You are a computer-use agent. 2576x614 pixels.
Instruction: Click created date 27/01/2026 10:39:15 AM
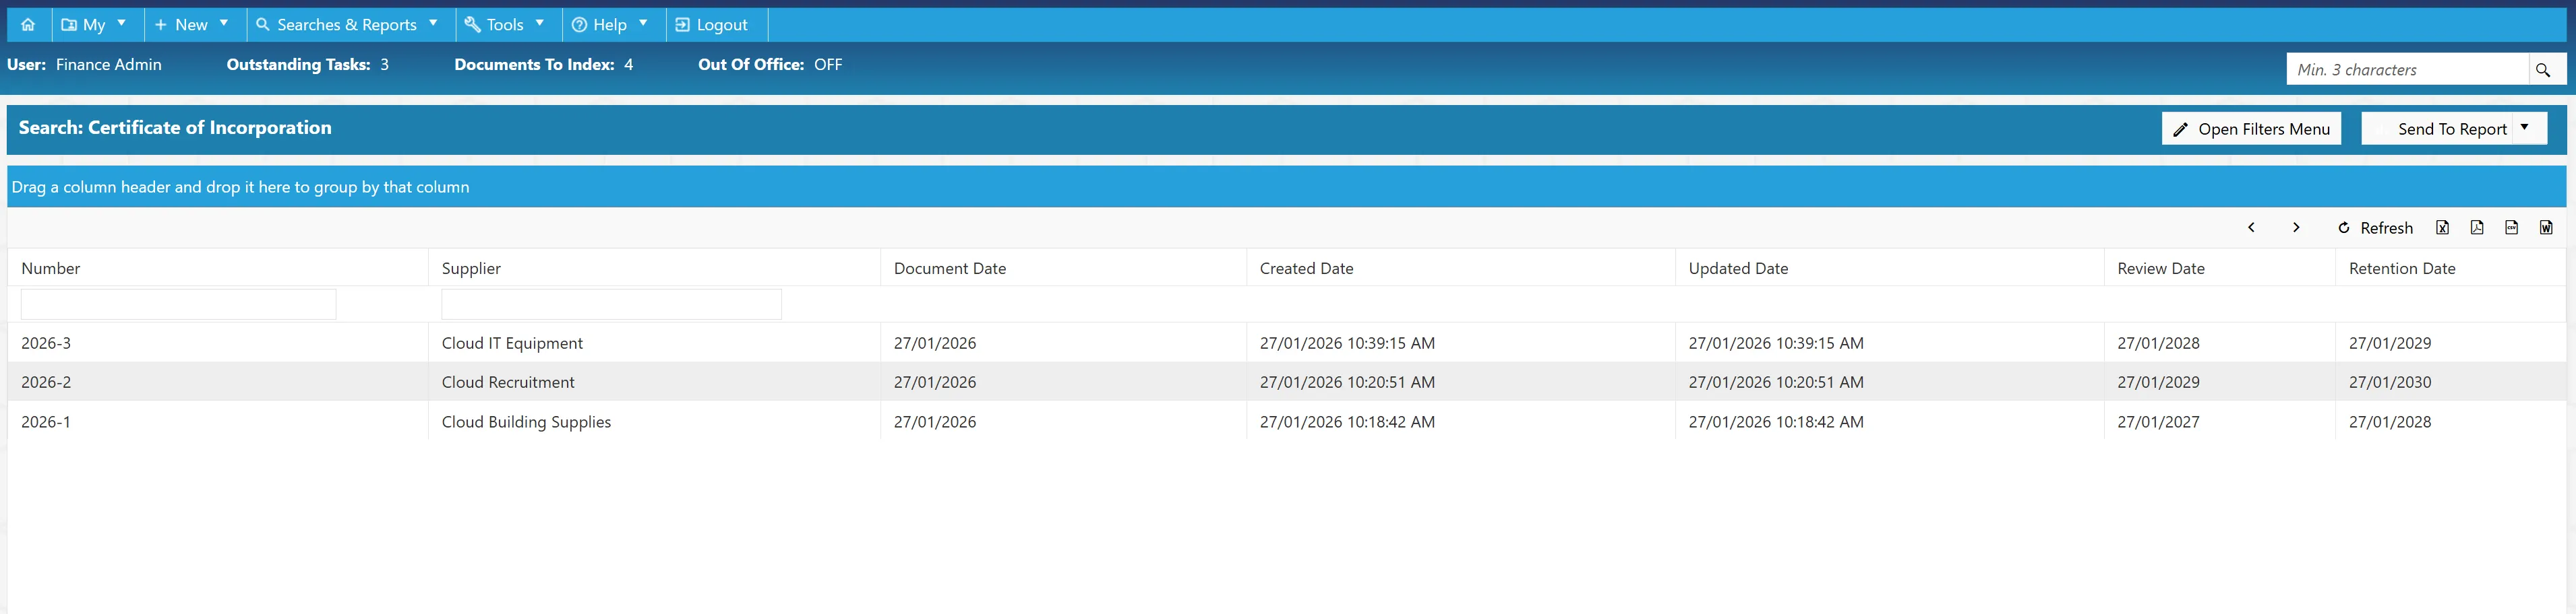[1347, 343]
